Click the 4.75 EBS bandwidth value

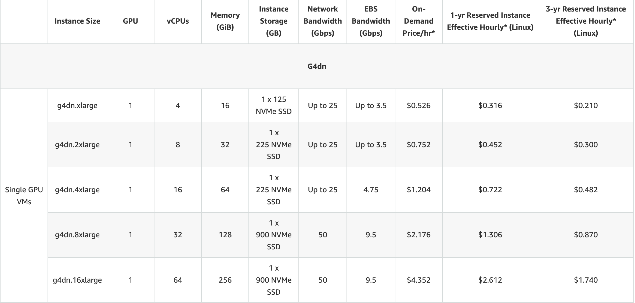371,190
